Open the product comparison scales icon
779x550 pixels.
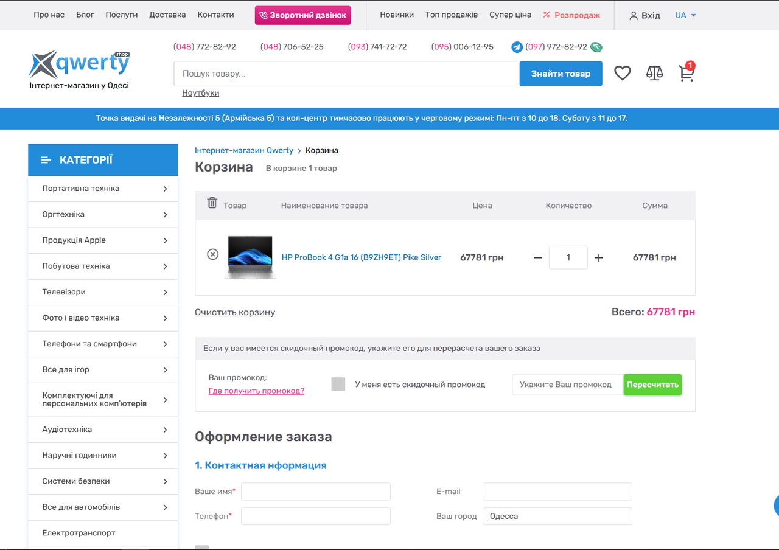654,74
